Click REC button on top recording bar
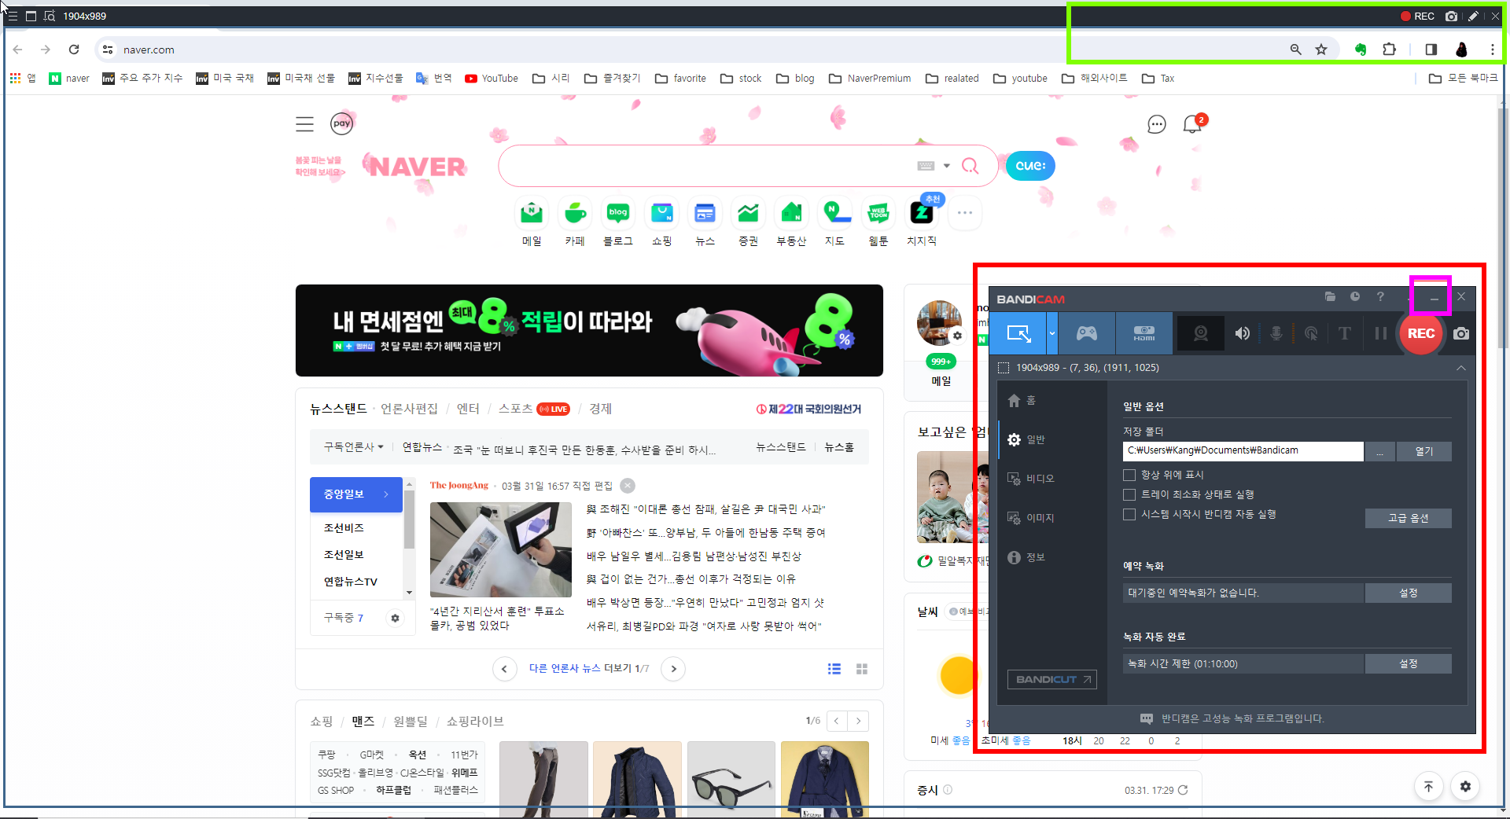This screenshot has height=819, width=1510. pos(1417,16)
